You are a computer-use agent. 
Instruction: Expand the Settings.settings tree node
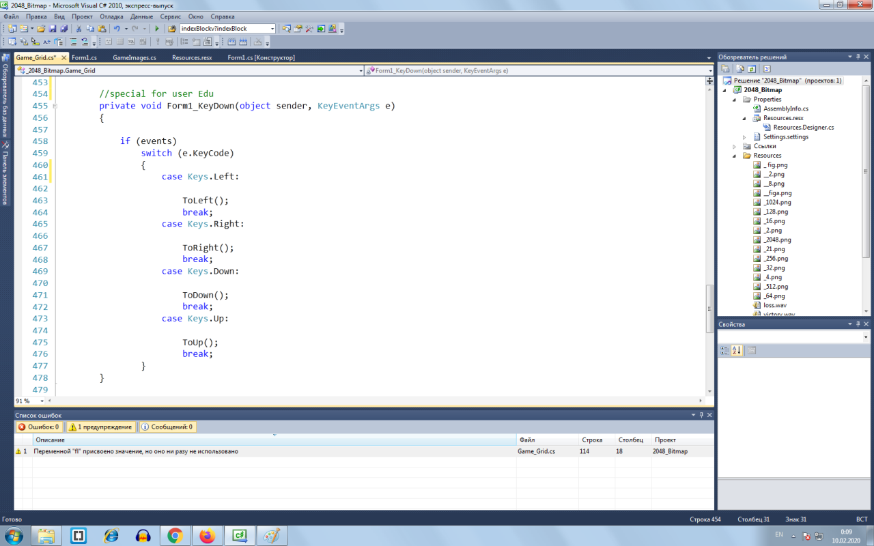745,136
